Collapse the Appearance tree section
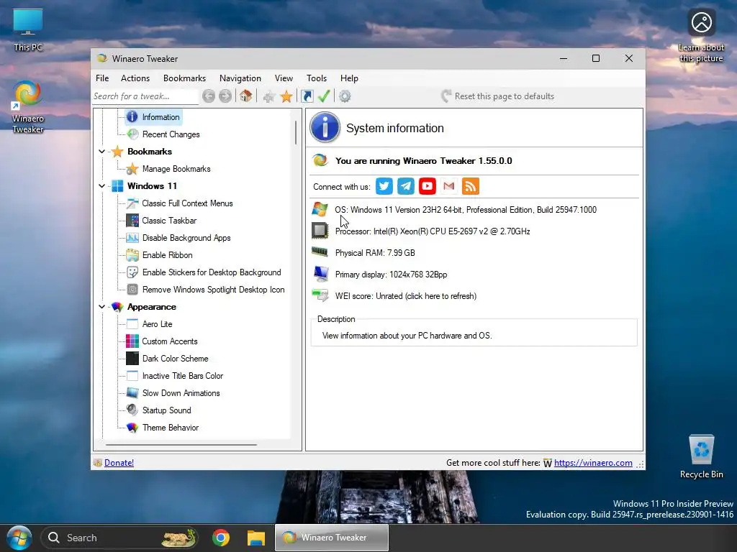 click(101, 306)
